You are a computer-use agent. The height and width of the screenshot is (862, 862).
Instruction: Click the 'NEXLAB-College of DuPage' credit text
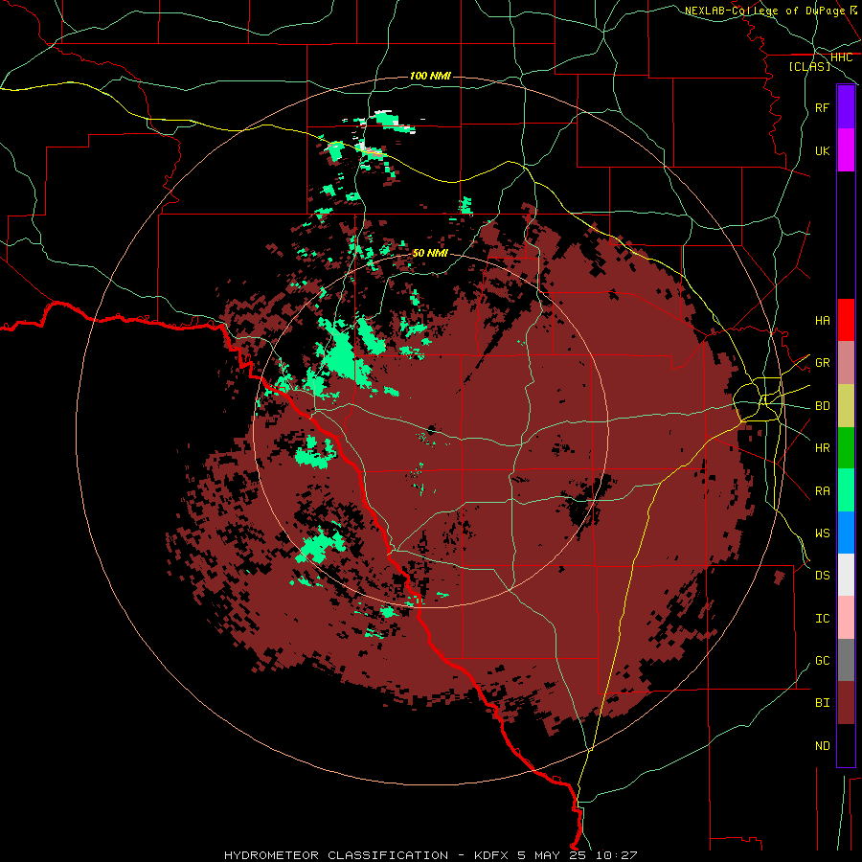(x=764, y=11)
